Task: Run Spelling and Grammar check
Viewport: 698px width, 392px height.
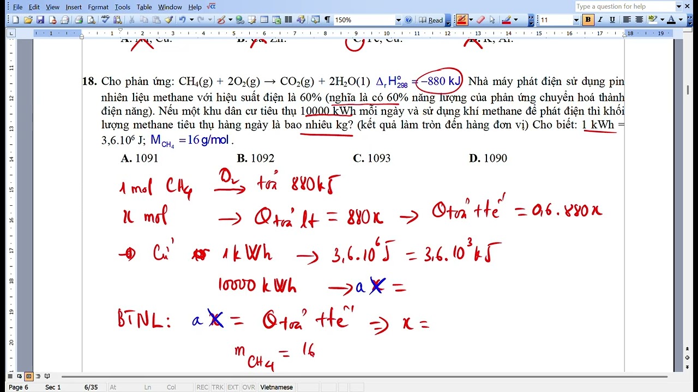Action: click(105, 20)
